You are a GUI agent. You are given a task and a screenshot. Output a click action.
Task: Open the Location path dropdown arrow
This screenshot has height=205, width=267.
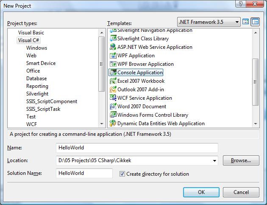(214, 161)
